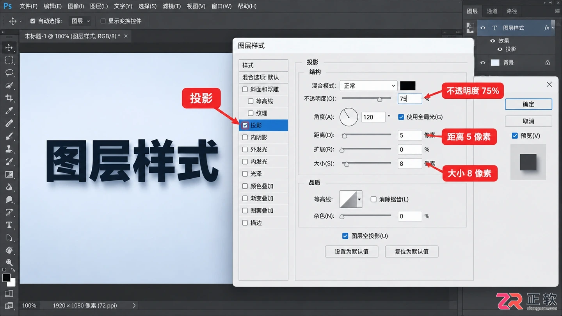Toggle the 自动选择 checkbox
This screenshot has width=562, height=316.
[33, 21]
